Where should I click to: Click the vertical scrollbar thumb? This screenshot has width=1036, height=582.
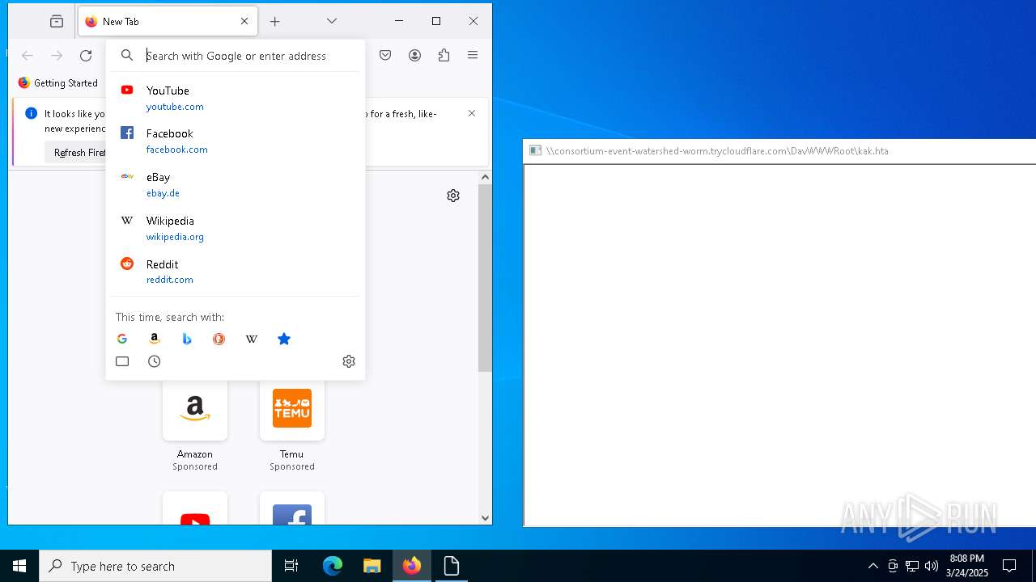click(486, 278)
